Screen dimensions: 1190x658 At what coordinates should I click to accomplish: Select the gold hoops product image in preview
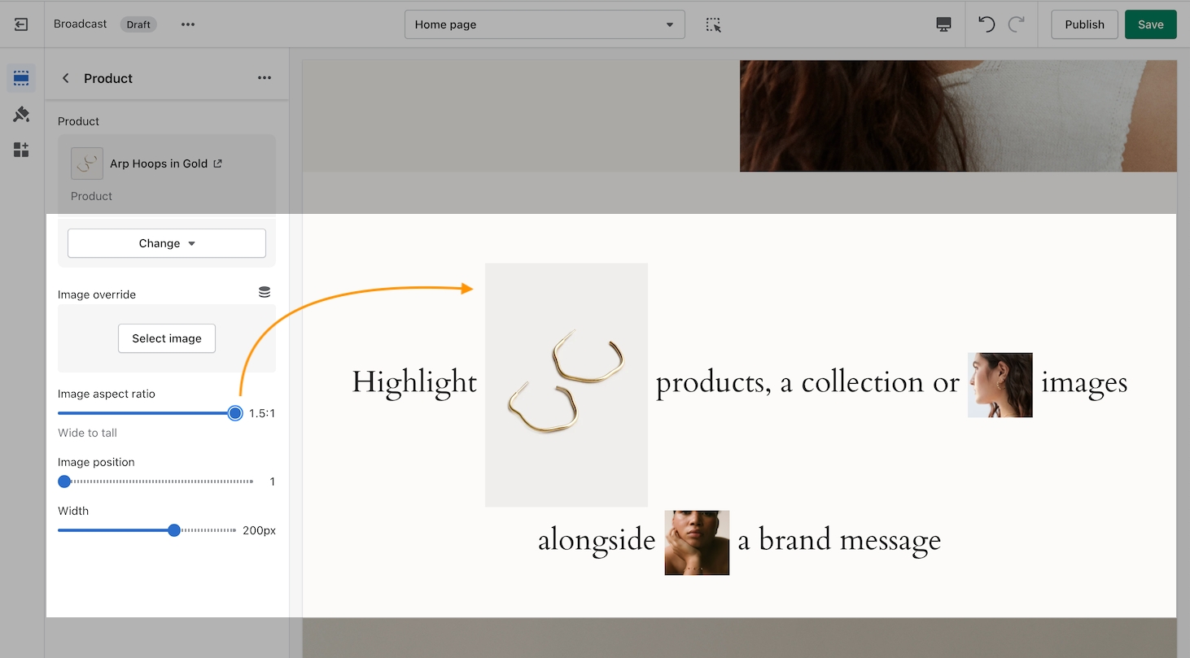coord(567,385)
